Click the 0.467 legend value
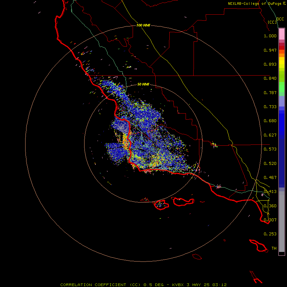 click(x=270, y=178)
